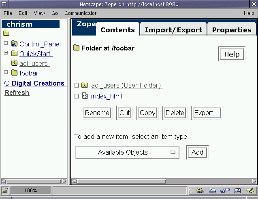Image resolution: width=258 pixels, height=199 pixels.
Task: Click the index_html document icon
Action: (x=85, y=96)
